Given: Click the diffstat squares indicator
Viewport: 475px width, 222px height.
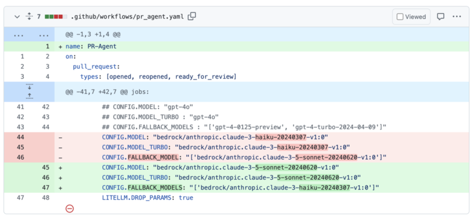Looking at the screenshot, I should coord(56,17).
